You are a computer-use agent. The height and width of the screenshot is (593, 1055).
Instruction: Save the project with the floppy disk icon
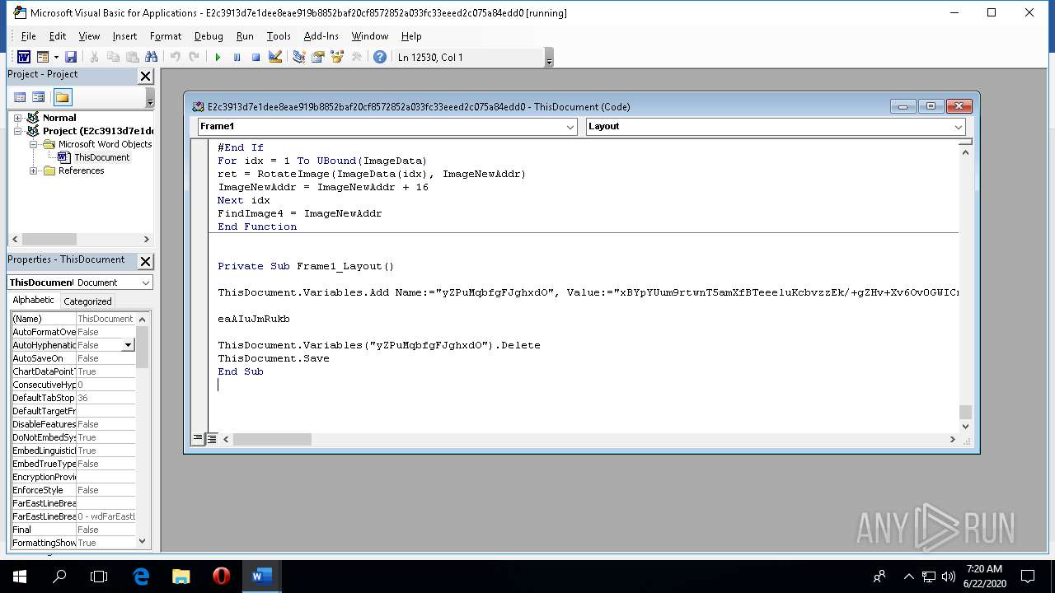[x=71, y=57]
